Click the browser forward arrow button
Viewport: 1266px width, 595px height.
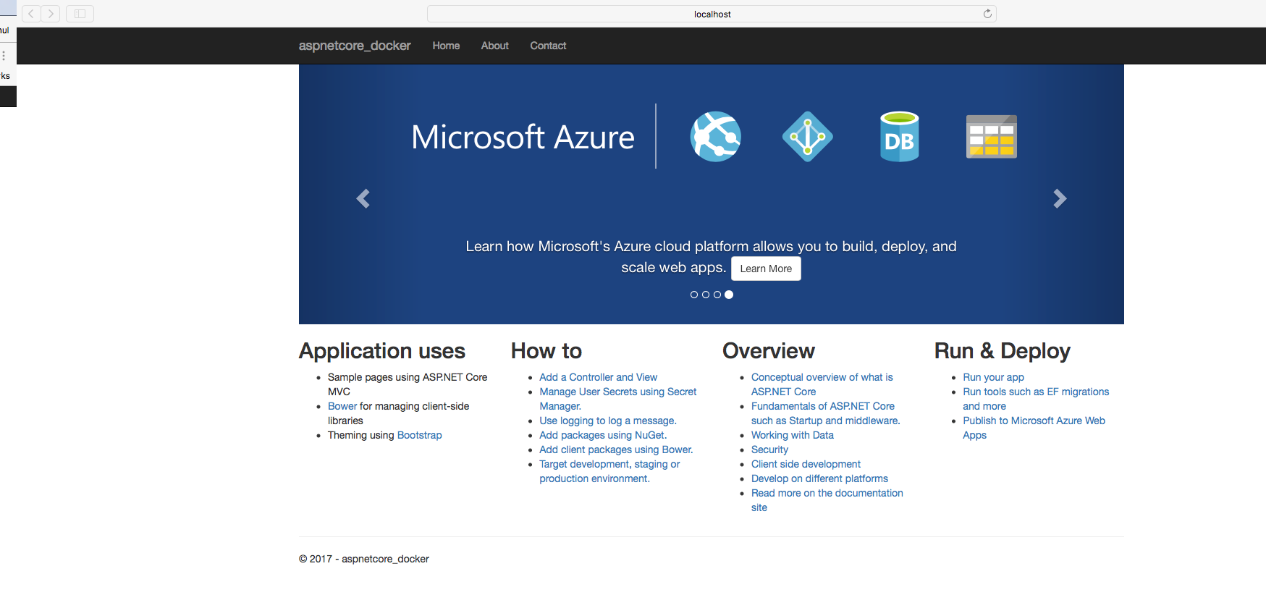pyautogui.click(x=51, y=14)
